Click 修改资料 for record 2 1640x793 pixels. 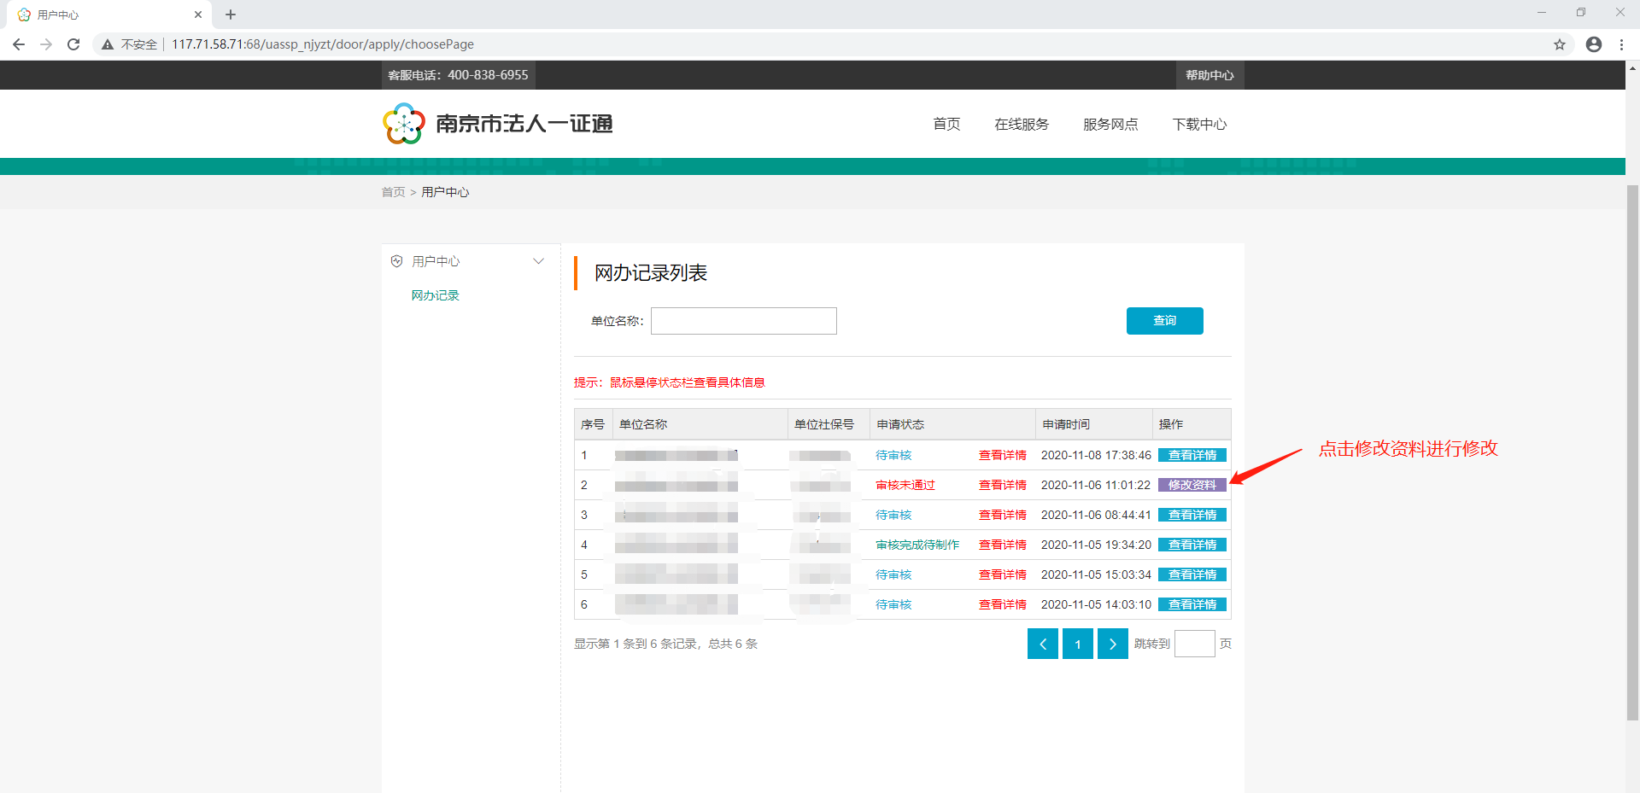pos(1192,485)
